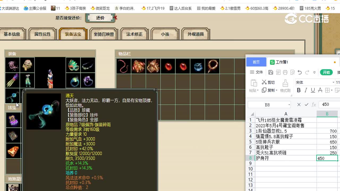Select the purple flower ring icon
The height and width of the screenshot is (191, 340).
click(88, 80)
